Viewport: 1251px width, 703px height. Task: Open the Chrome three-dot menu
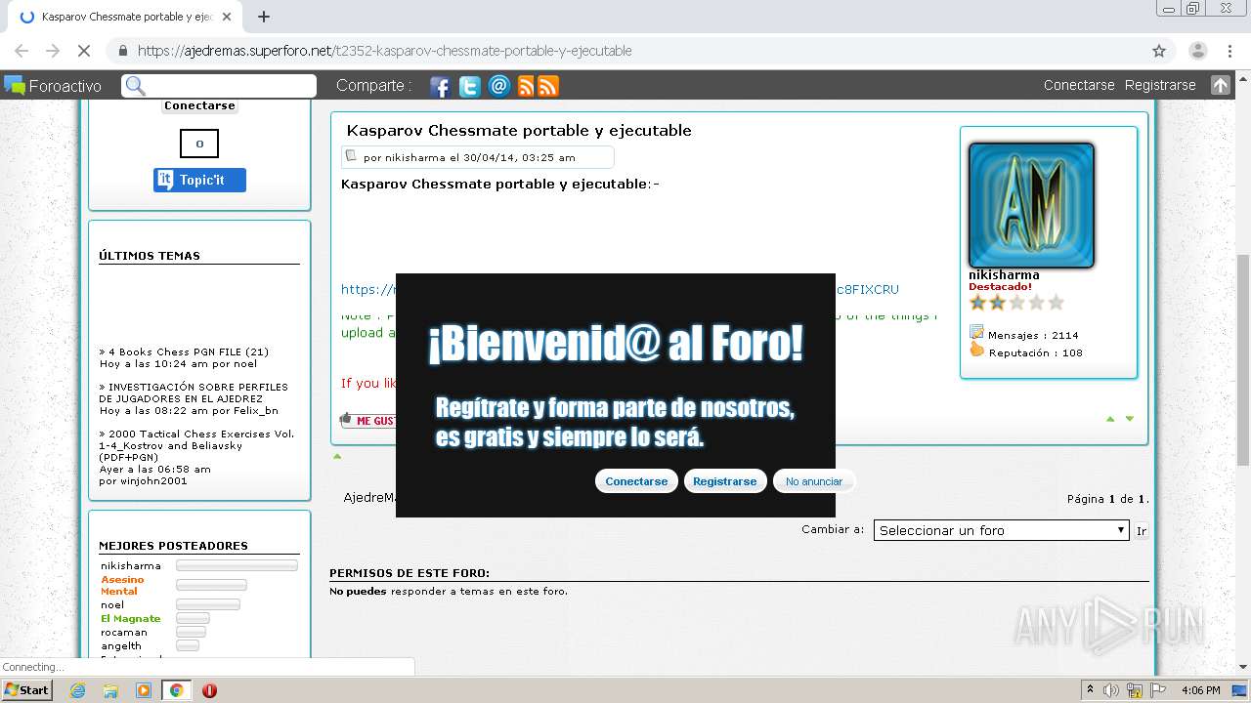click(x=1229, y=51)
